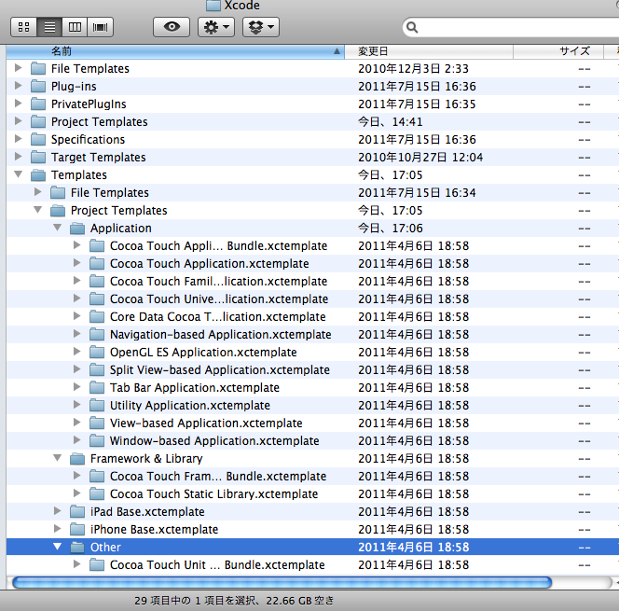Select the Cocoa Touch Appli… Bundle.xctemplate row

coord(312,245)
